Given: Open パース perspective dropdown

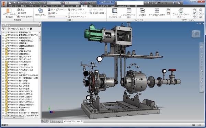Looking at the screenshot, I should (66, 10).
